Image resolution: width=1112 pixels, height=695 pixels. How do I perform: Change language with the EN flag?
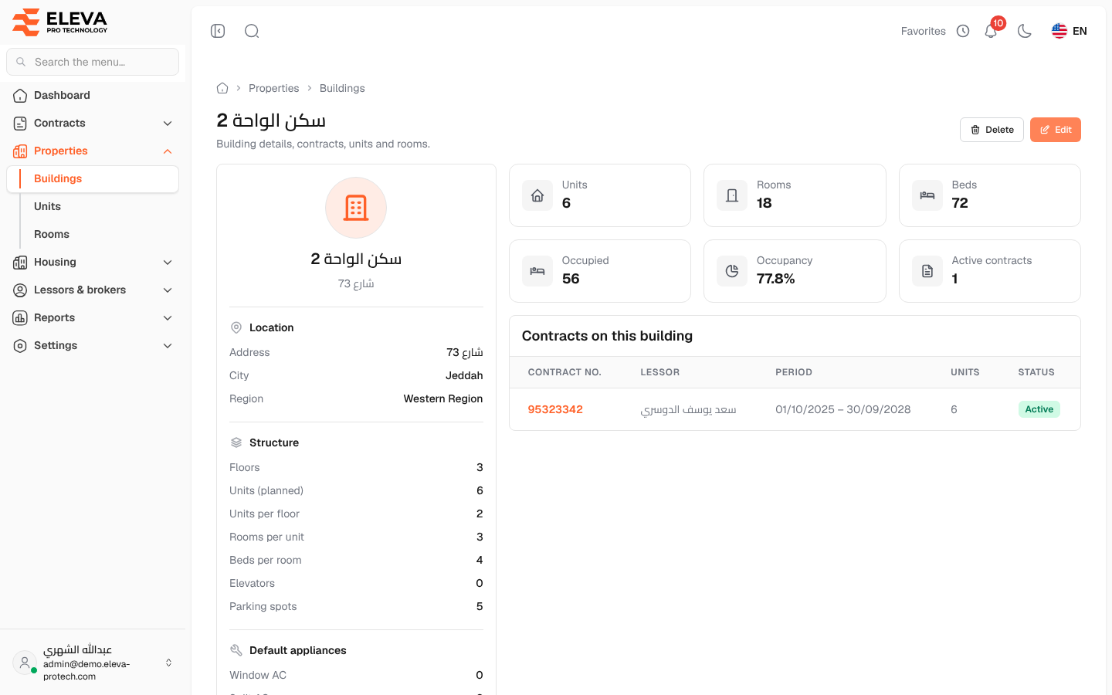click(x=1070, y=31)
